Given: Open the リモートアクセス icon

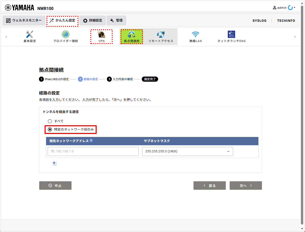Looking at the screenshot, I should pyautogui.click(x=161, y=34).
